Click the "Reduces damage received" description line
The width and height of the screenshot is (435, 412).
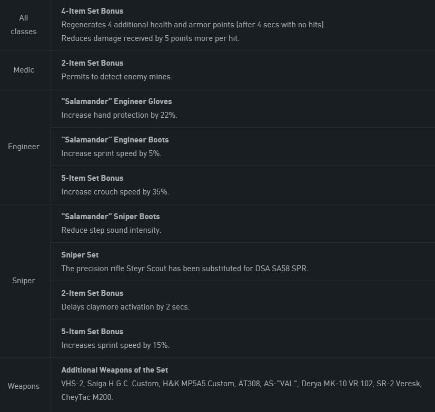tap(150, 38)
